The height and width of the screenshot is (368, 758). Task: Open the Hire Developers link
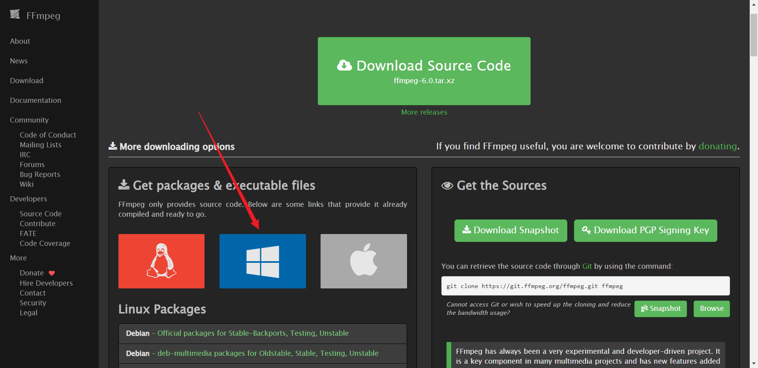tap(46, 283)
